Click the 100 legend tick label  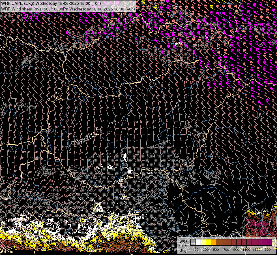pyautogui.click(x=196, y=250)
